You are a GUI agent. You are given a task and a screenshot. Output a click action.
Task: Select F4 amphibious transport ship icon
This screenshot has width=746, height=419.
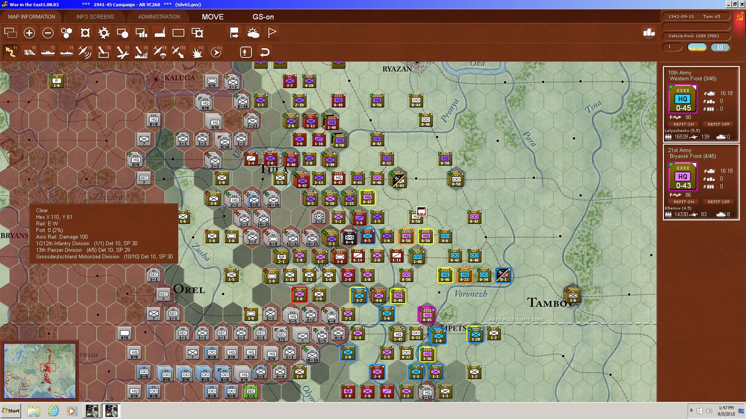click(66, 52)
